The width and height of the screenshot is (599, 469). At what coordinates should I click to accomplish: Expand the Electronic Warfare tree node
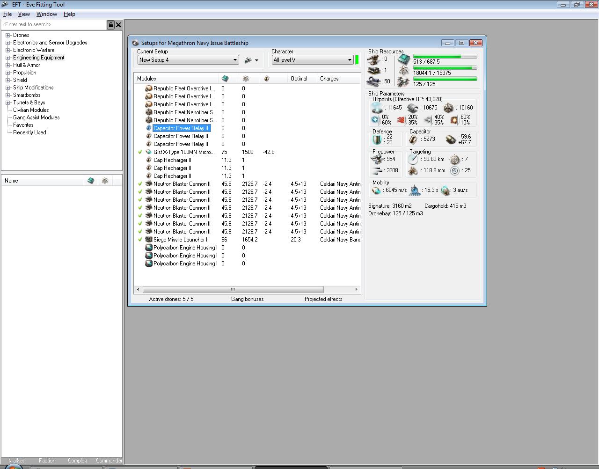7,50
